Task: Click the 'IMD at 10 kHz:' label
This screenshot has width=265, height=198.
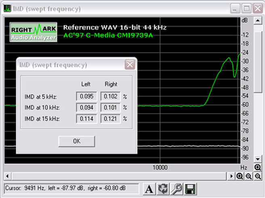Action: click(x=42, y=108)
